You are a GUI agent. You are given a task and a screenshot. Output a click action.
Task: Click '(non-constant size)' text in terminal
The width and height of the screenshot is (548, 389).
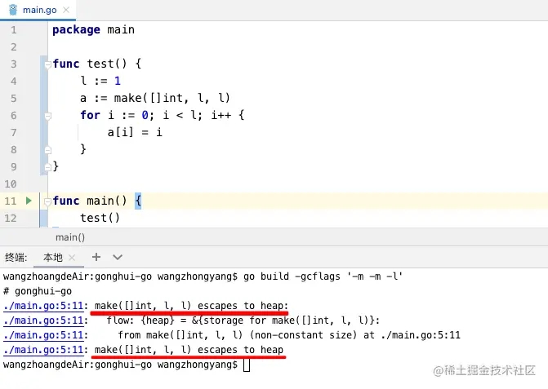click(x=303, y=335)
